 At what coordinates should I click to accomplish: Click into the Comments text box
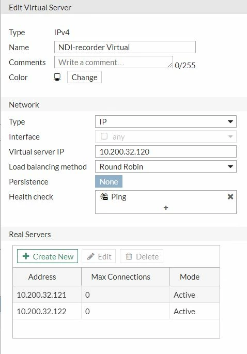[x=114, y=62]
